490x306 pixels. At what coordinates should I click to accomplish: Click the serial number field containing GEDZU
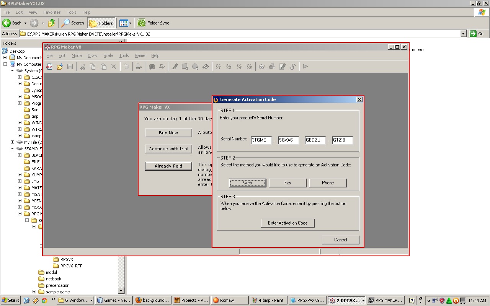(x=315, y=140)
